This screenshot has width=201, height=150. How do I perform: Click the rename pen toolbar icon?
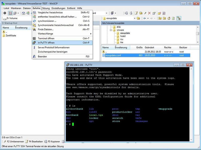[145, 13]
